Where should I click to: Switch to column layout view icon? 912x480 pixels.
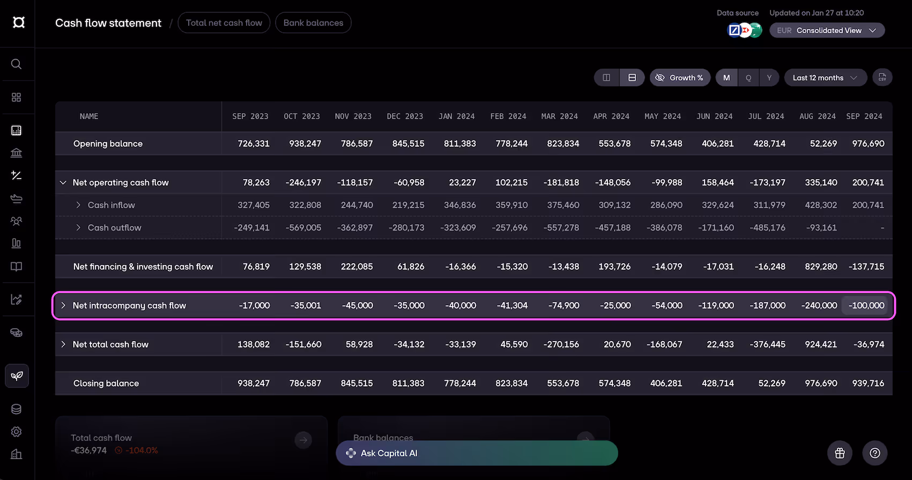(607, 78)
